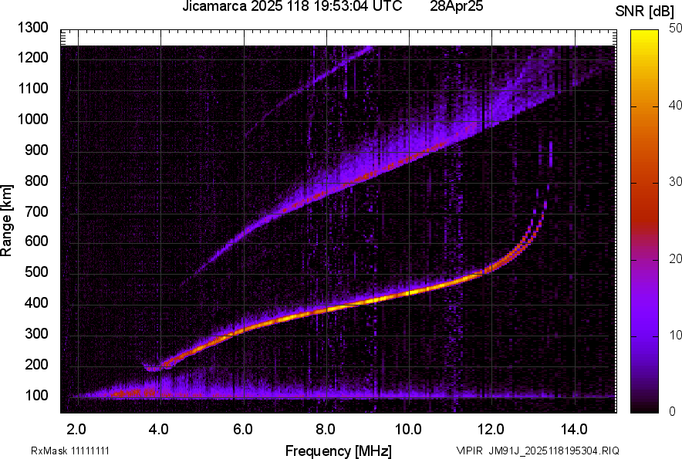Click the range tick label '1000'
The height and width of the screenshot is (459, 682).
tap(32, 120)
